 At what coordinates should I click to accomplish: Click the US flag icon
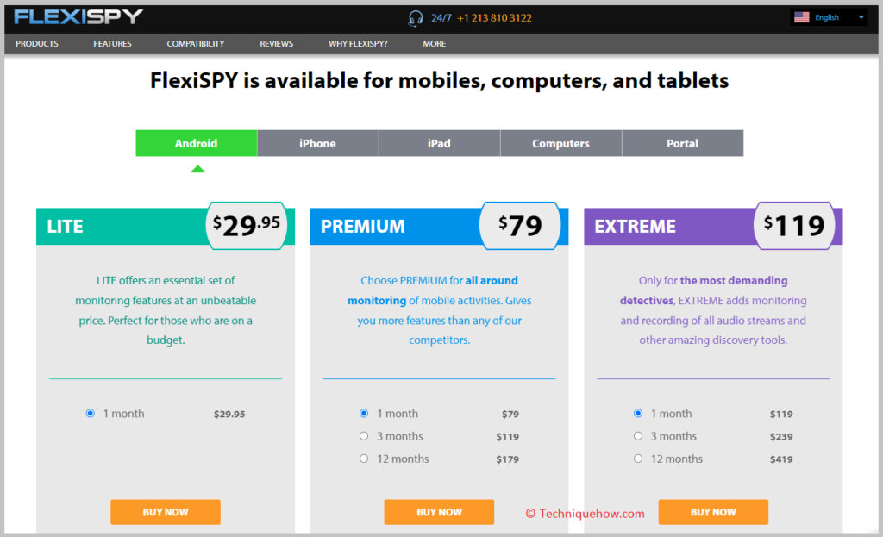pyautogui.click(x=801, y=17)
